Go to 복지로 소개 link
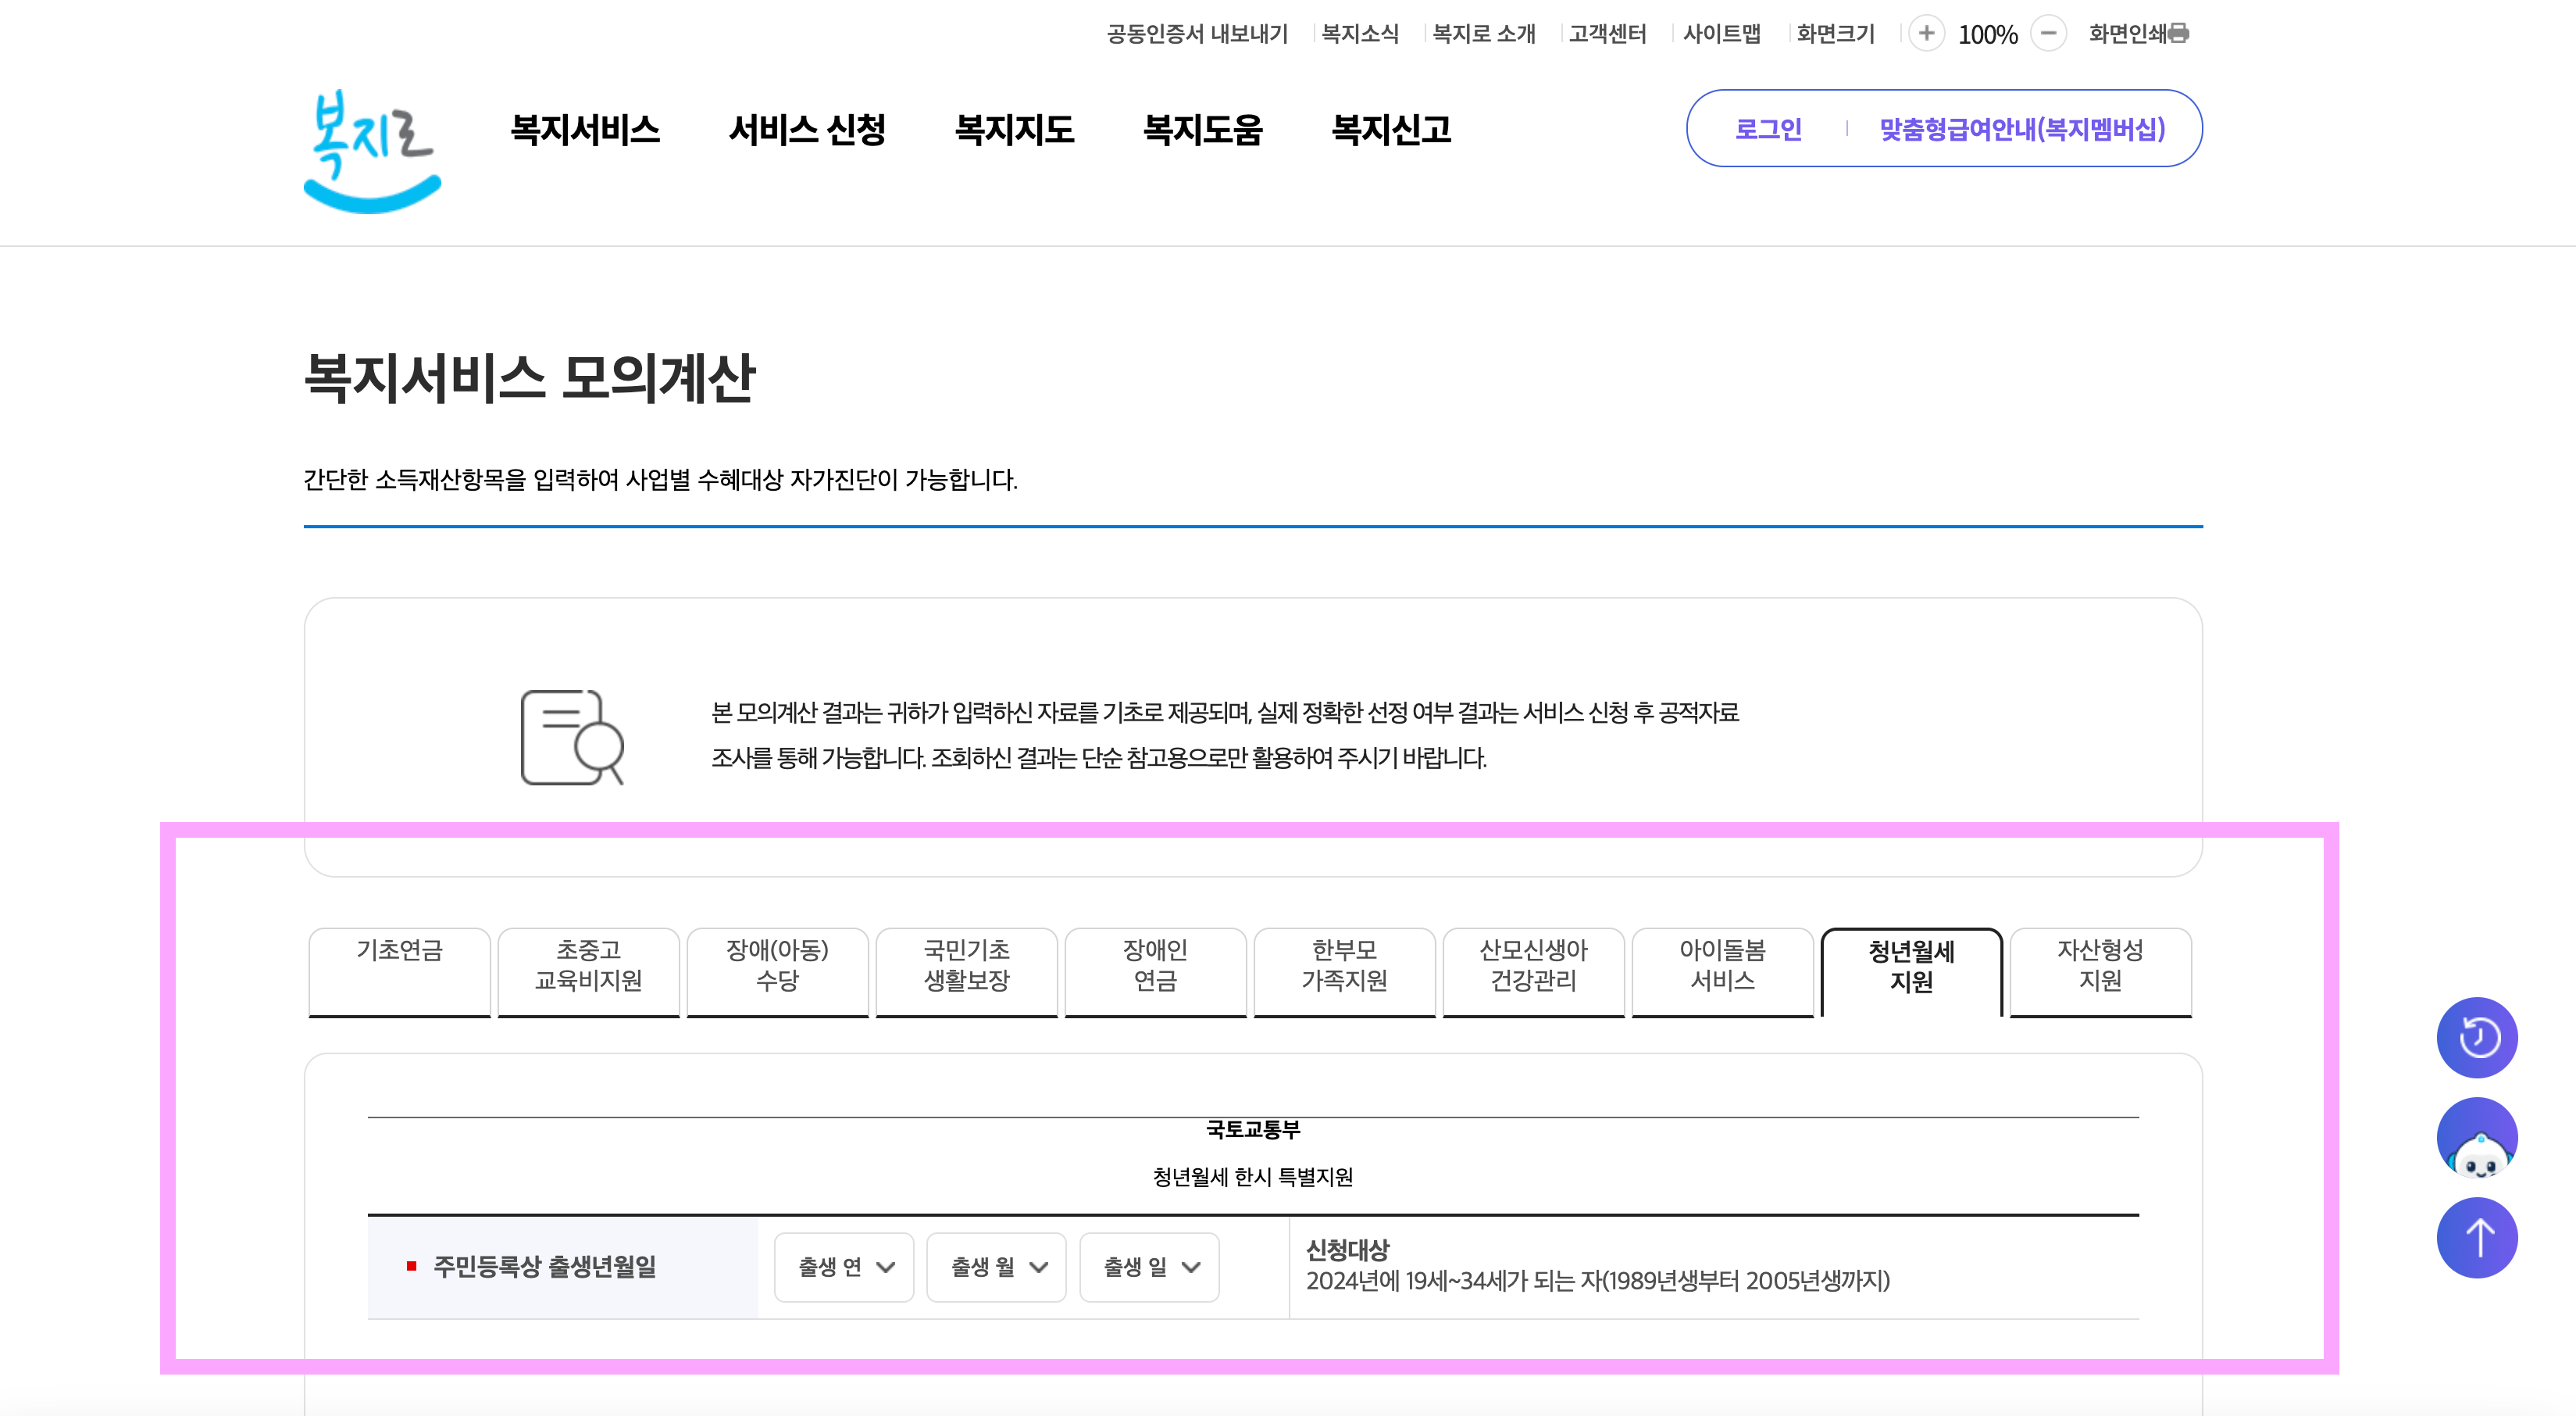 [1483, 33]
